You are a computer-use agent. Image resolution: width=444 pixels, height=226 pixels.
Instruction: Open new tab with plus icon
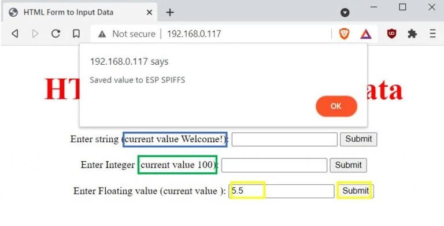(x=169, y=12)
